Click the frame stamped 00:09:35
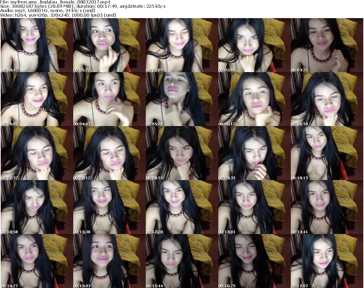Viewport: 364px width, 288px height. [x=254, y=153]
